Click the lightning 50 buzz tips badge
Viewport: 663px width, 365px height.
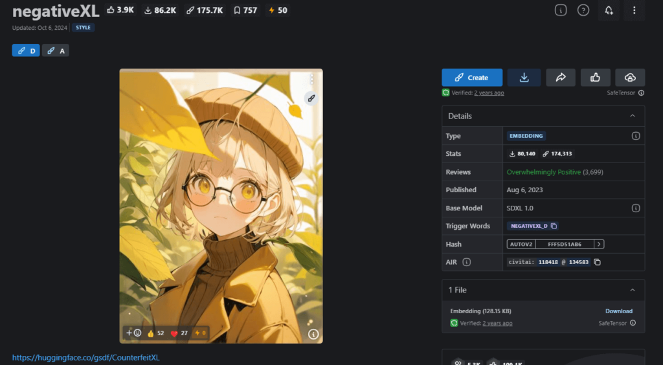click(278, 10)
